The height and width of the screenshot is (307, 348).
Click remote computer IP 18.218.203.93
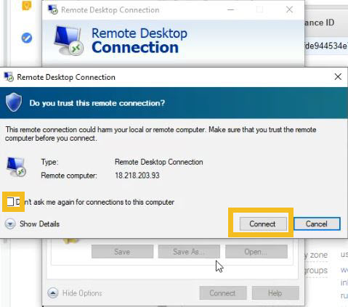pyautogui.click(x=137, y=176)
